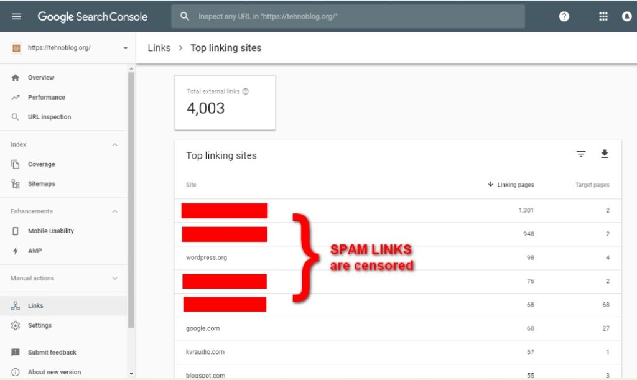Open the Help question mark icon

pyautogui.click(x=564, y=16)
